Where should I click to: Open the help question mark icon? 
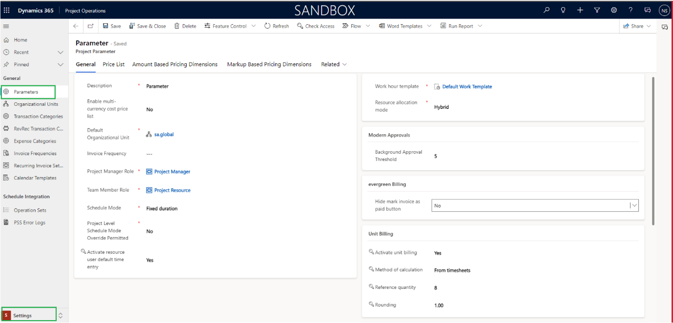[x=631, y=10]
